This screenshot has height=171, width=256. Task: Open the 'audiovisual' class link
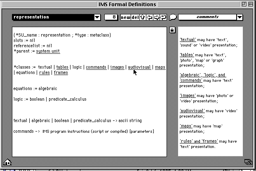pyautogui.click(x=139, y=67)
